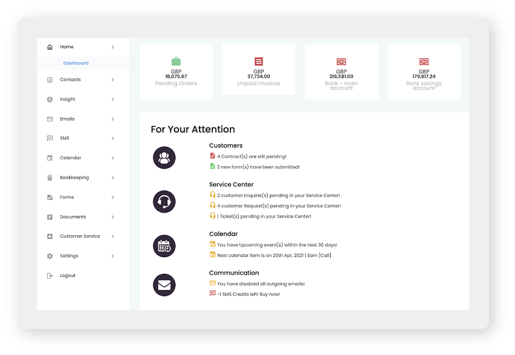515x355 pixels.
Task: Open the Customer Service sidebar menu
Action: point(80,236)
